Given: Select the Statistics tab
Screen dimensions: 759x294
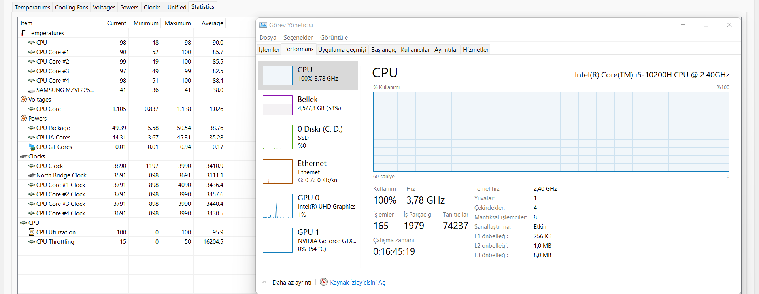Looking at the screenshot, I should pos(203,7).
